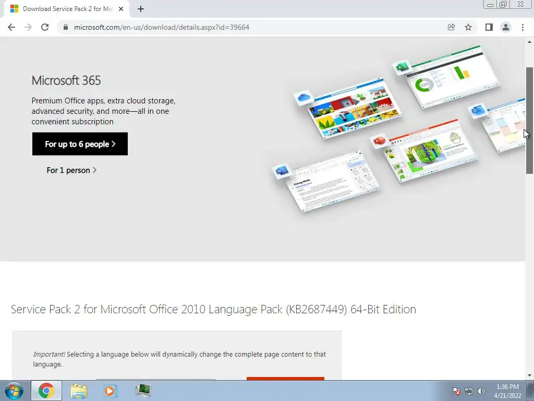Share this page via the share icon
534x401 pixels.
point(451,27)
